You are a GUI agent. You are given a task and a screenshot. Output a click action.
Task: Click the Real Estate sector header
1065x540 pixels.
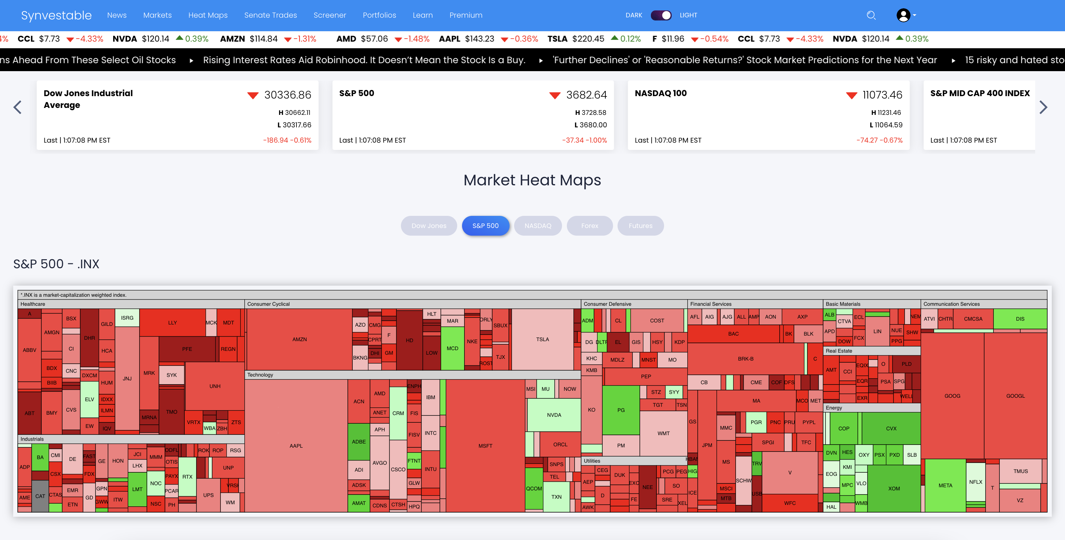(x=873, y=351)
